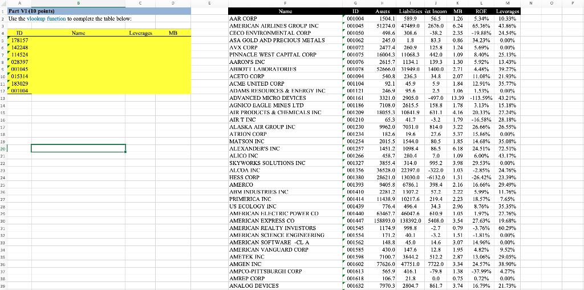
Task: Select Assets value 51274.0
Action: [383, 26]
